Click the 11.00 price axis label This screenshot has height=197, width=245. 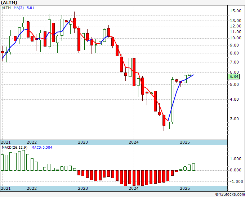click(236, 32)
